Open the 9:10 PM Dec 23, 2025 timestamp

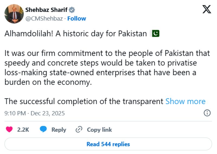(35, 113)
